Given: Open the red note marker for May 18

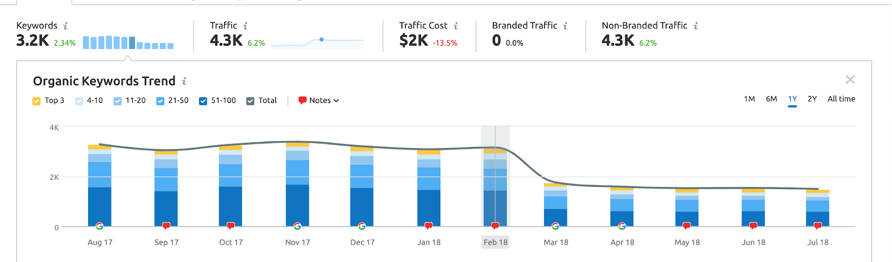Looking at the screenshot, I should coord(687,226).
